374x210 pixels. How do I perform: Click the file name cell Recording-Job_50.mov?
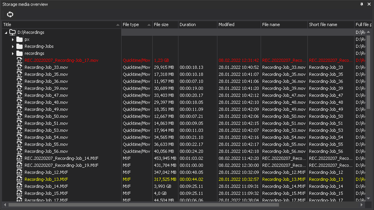click(284, 116)
